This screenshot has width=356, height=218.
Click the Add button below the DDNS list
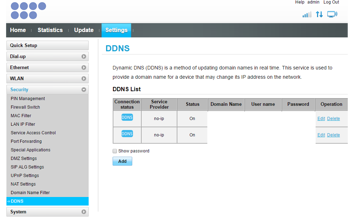[122, 161]
